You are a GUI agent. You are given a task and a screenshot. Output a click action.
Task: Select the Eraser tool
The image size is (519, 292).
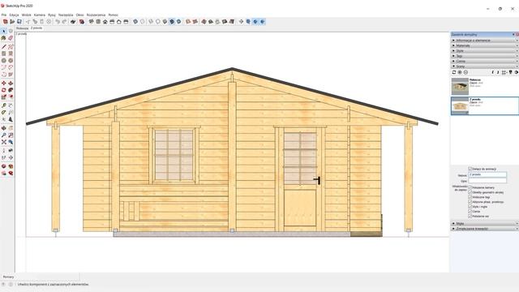(x=11, y=38)
